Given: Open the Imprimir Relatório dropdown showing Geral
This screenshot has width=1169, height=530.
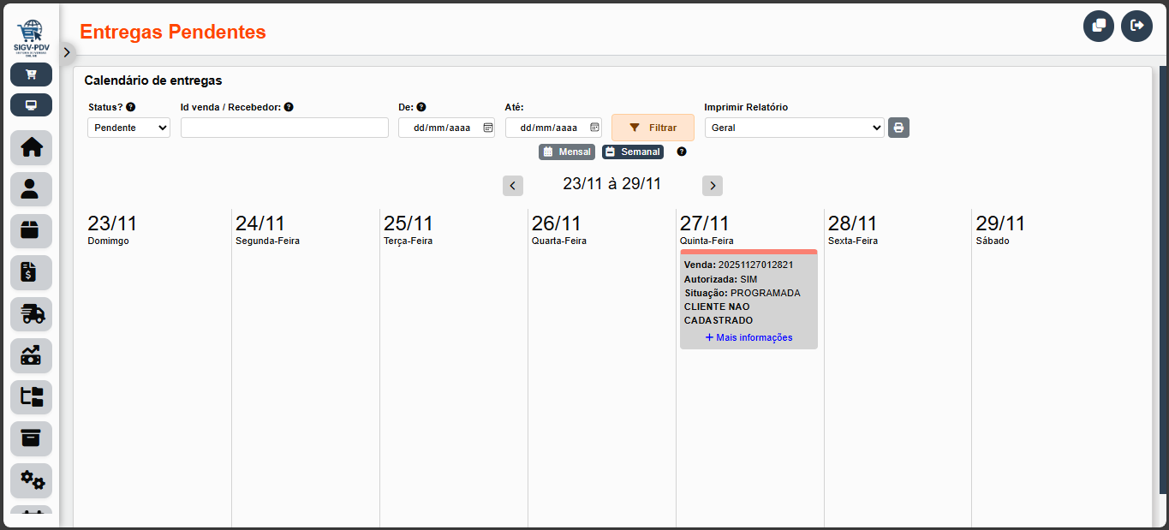Looking at the screenshot, I should [794, 128].
